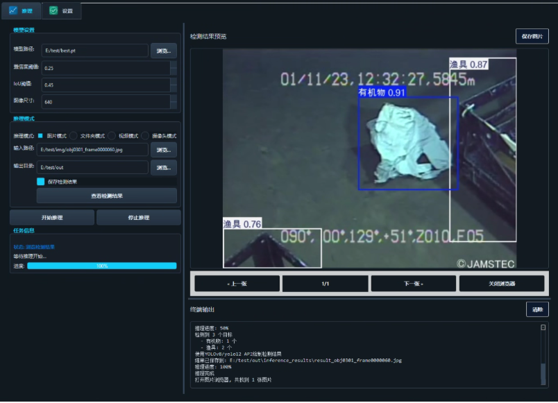Select 视频模式 video mode radio
Image resolution: width=558 pixels, height=403 pixels.
pos(111,135)
